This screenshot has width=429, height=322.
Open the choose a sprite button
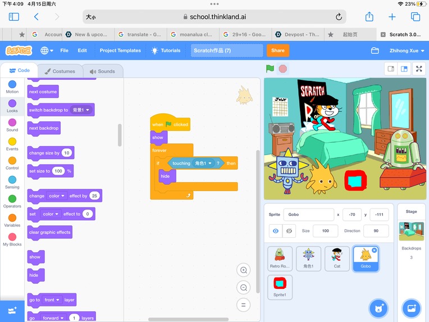pyautogui.click(x=378, y=309)
